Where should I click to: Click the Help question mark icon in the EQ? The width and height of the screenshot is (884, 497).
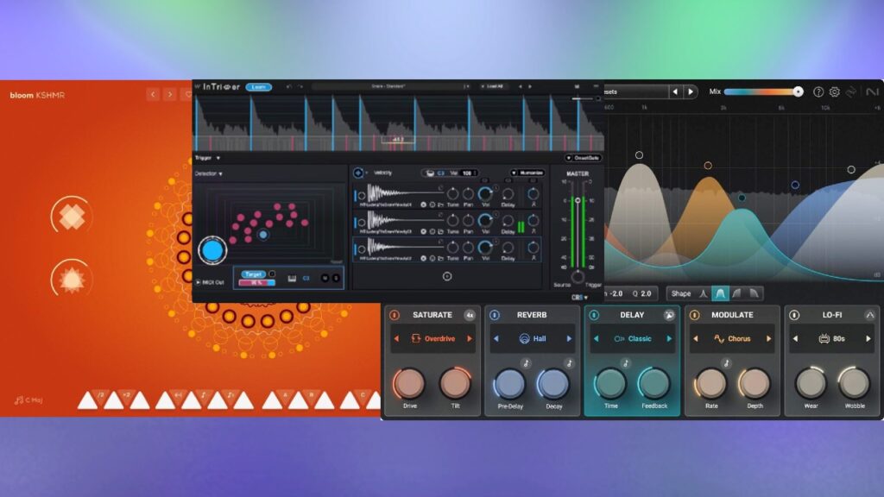tap(818, 91)
